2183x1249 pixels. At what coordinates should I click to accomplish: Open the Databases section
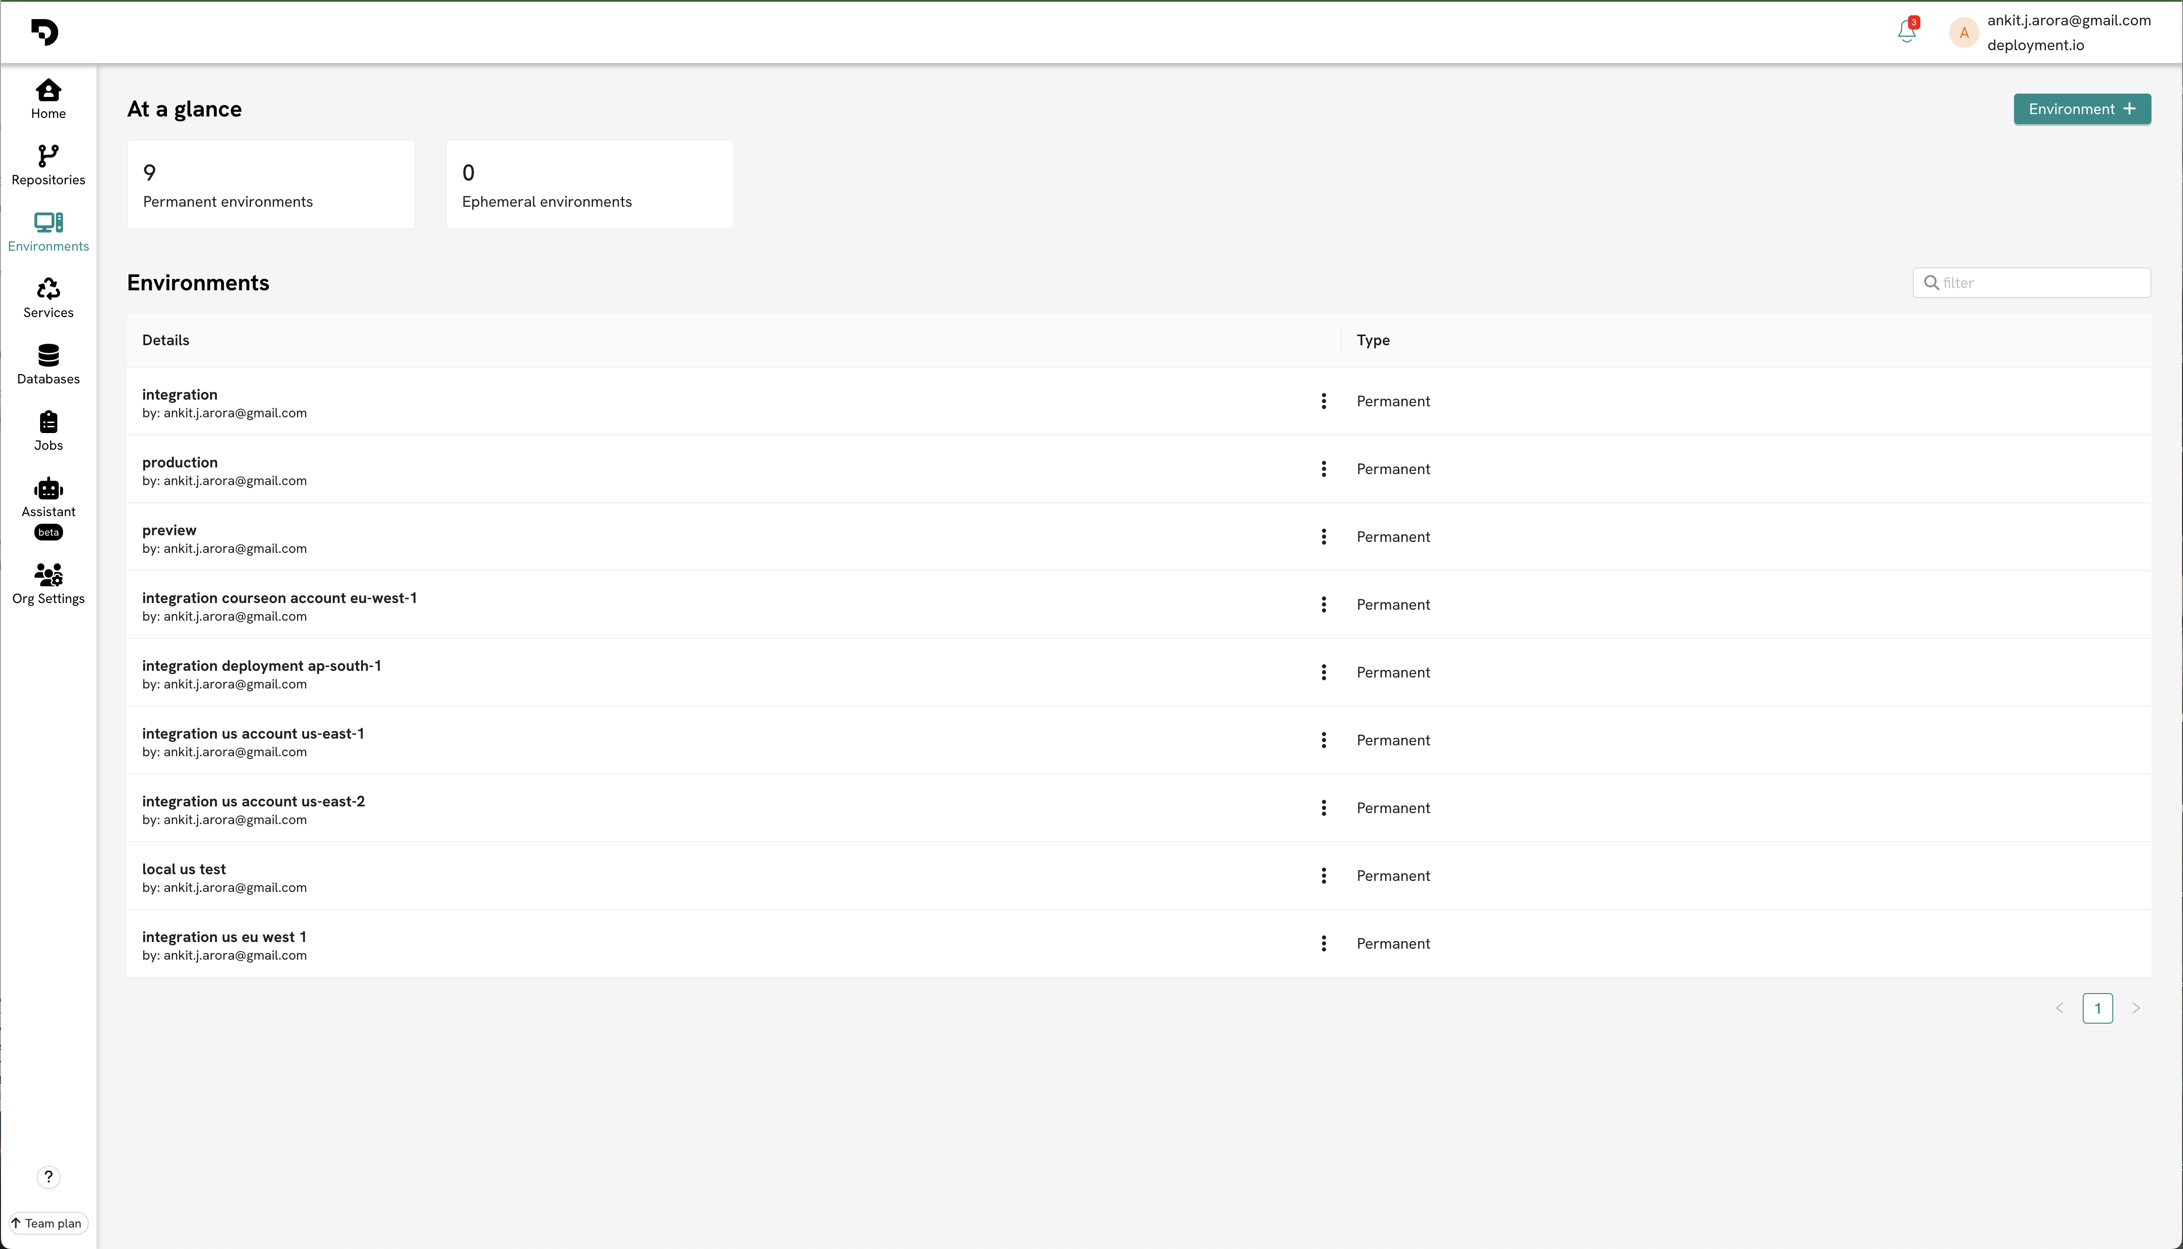[x=48, y=364]
